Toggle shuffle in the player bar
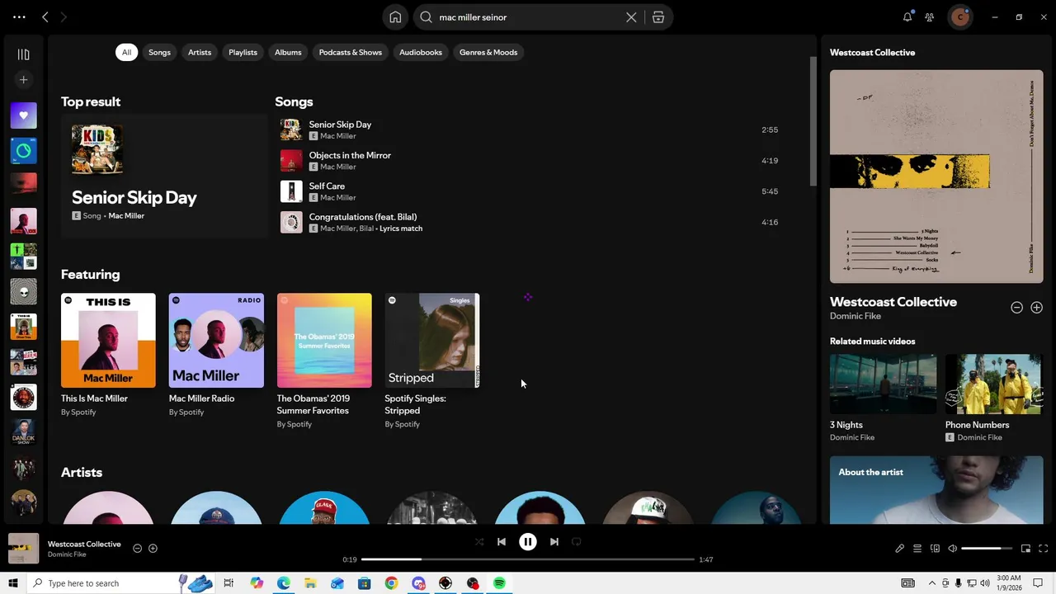 coord(479,542)
